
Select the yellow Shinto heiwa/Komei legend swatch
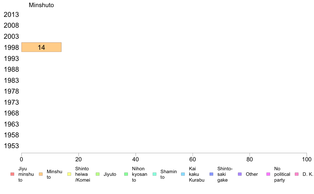pyautogui.click(x=69, y=174)
